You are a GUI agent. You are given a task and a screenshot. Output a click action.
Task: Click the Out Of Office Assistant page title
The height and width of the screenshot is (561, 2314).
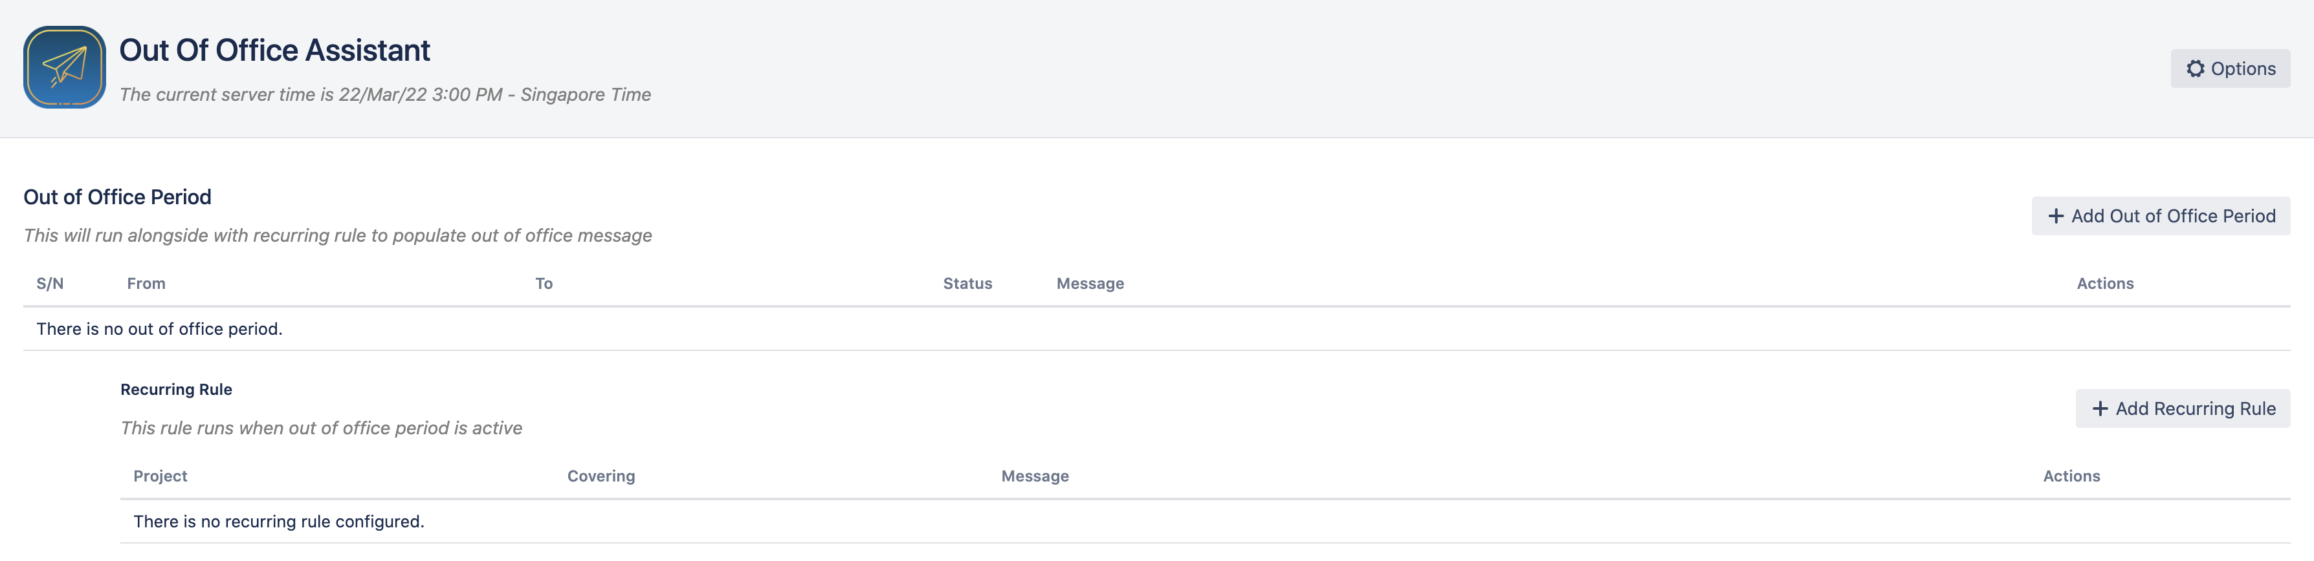click(274, 50)
